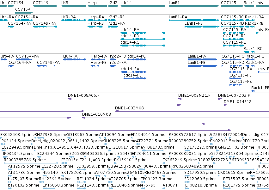Select the DME1-008A06.F clone label
Screen dimensions: 269x190
(83, 95)
